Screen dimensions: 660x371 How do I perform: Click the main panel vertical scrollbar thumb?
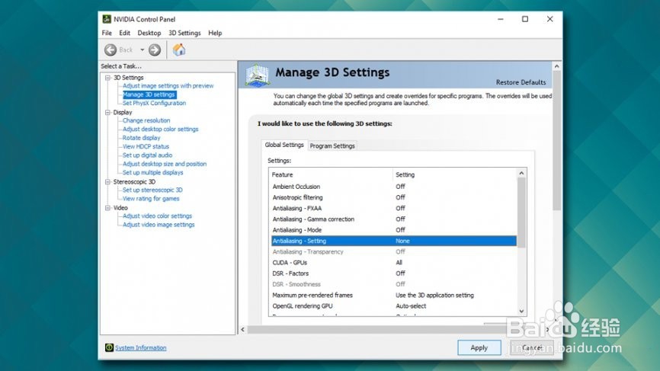[557, 140]
